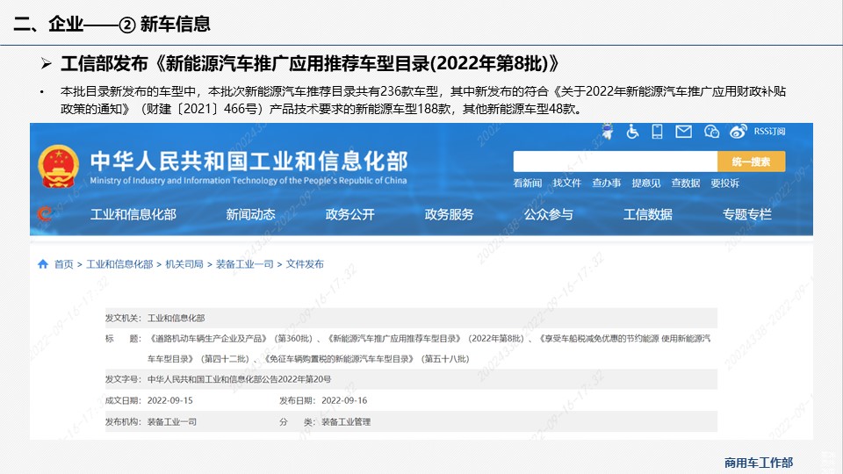Open 装备工业一司 breadcrumb link
The image size is (843, 474).
pyautogui.click(x=245, y=264)
